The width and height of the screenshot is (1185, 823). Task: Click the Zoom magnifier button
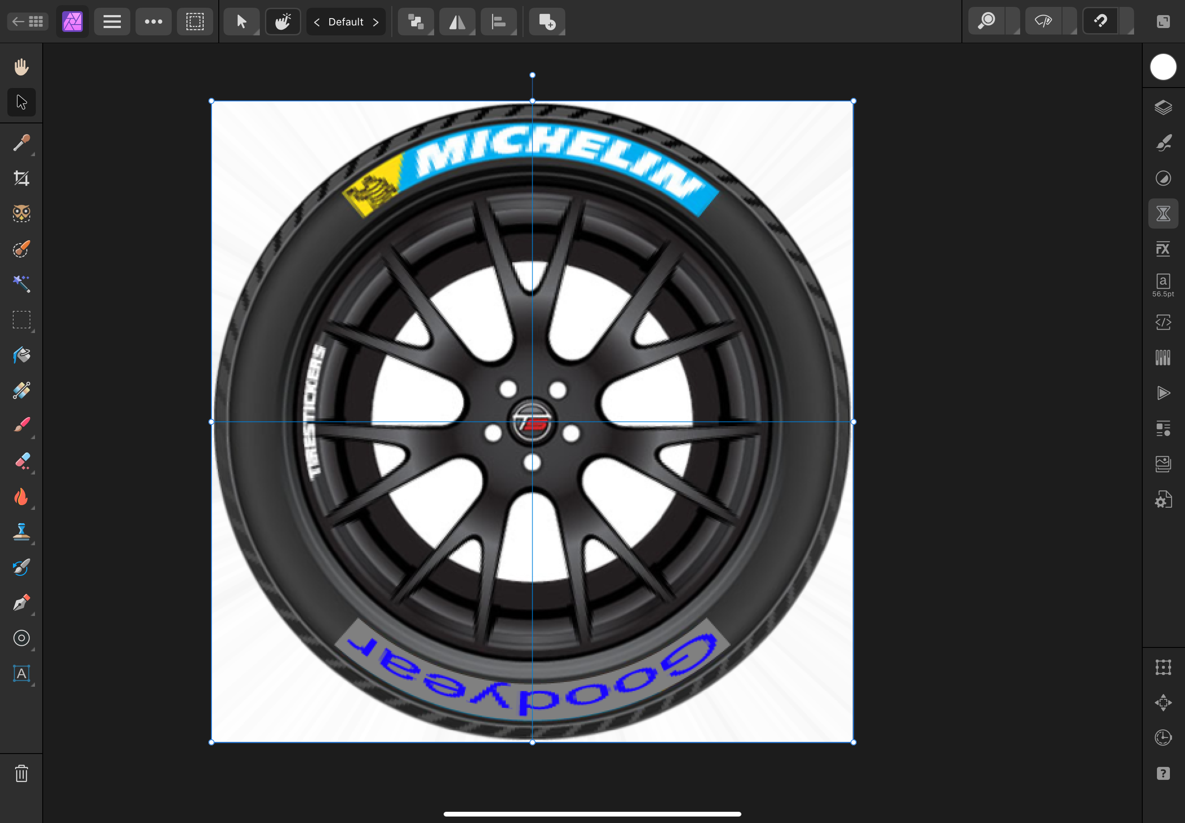(986, 22)
